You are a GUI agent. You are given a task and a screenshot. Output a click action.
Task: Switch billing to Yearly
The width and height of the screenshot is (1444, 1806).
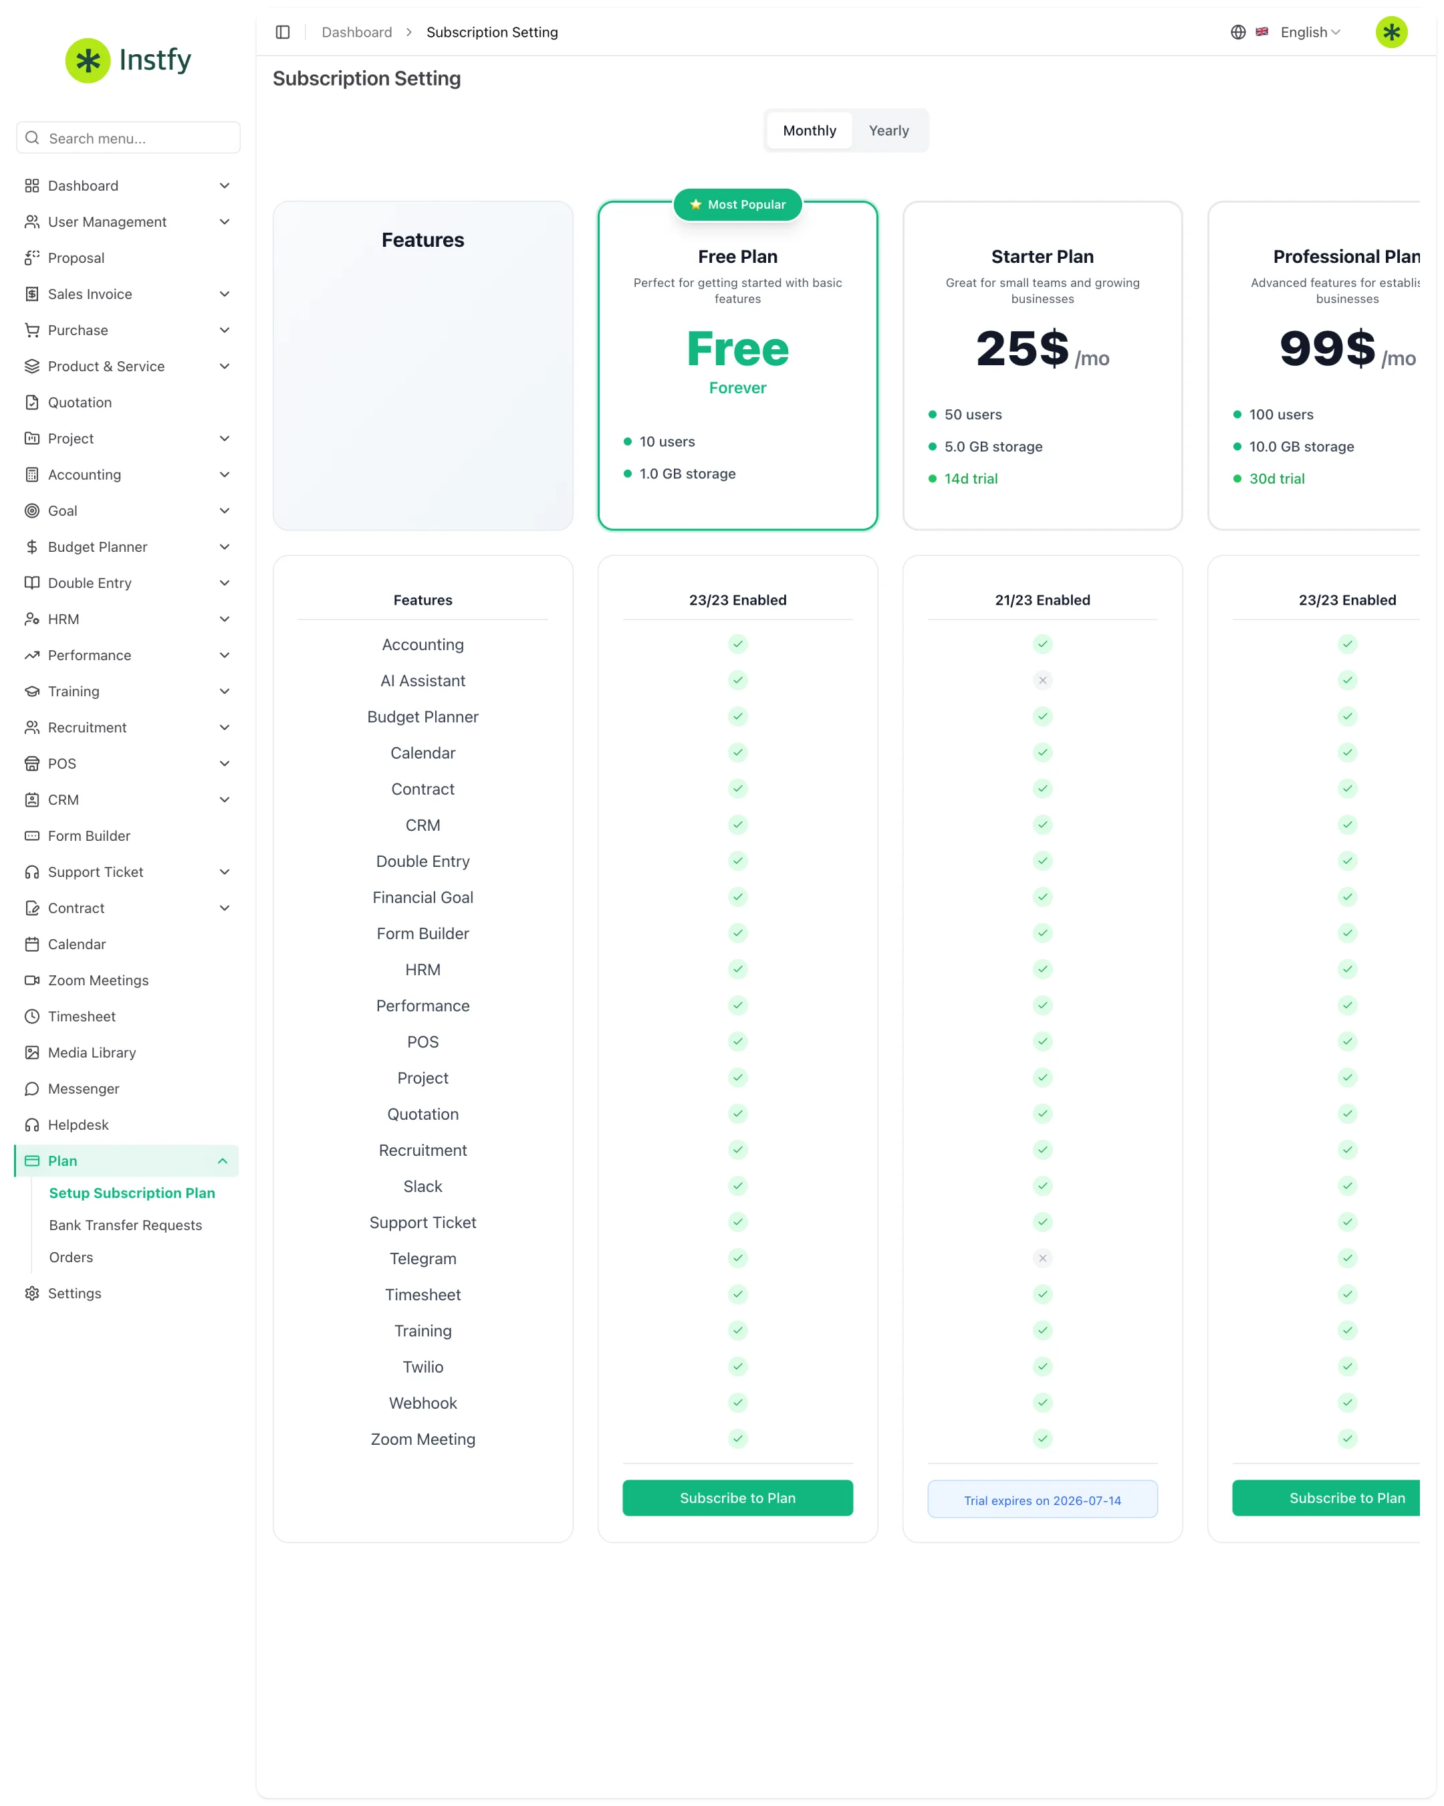888,130
